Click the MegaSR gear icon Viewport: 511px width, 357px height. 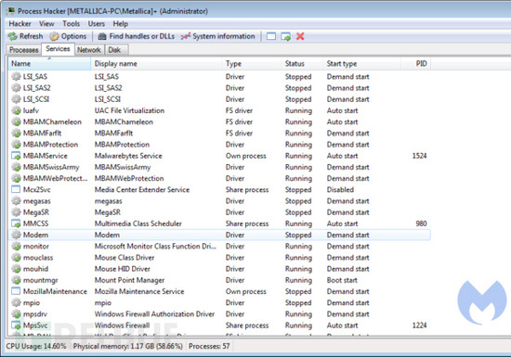(16, 212)
